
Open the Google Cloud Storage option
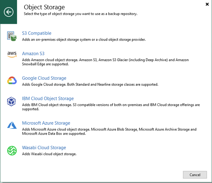tap(44, 78)
